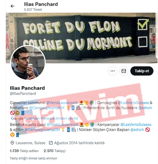Click the calendar icon beside join date
Image resolution: width=158 pixels, height=164 pixels.
point(51,143)
